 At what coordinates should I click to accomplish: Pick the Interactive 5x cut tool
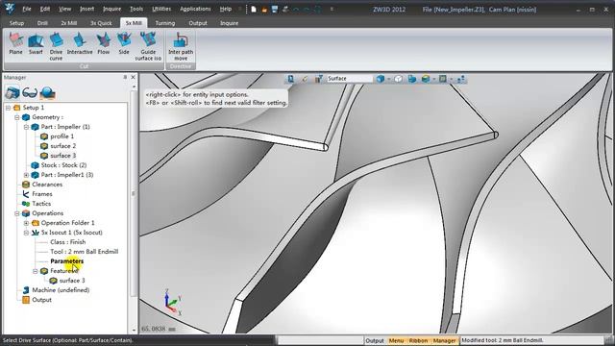click(x=80, y=43)
